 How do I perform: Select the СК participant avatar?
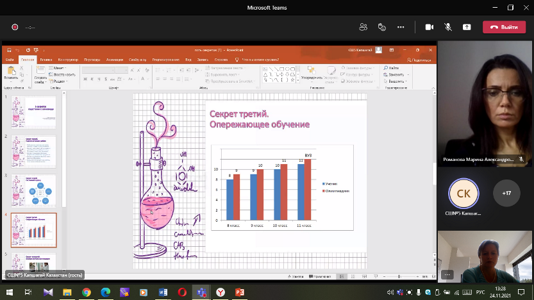[463, 193]
